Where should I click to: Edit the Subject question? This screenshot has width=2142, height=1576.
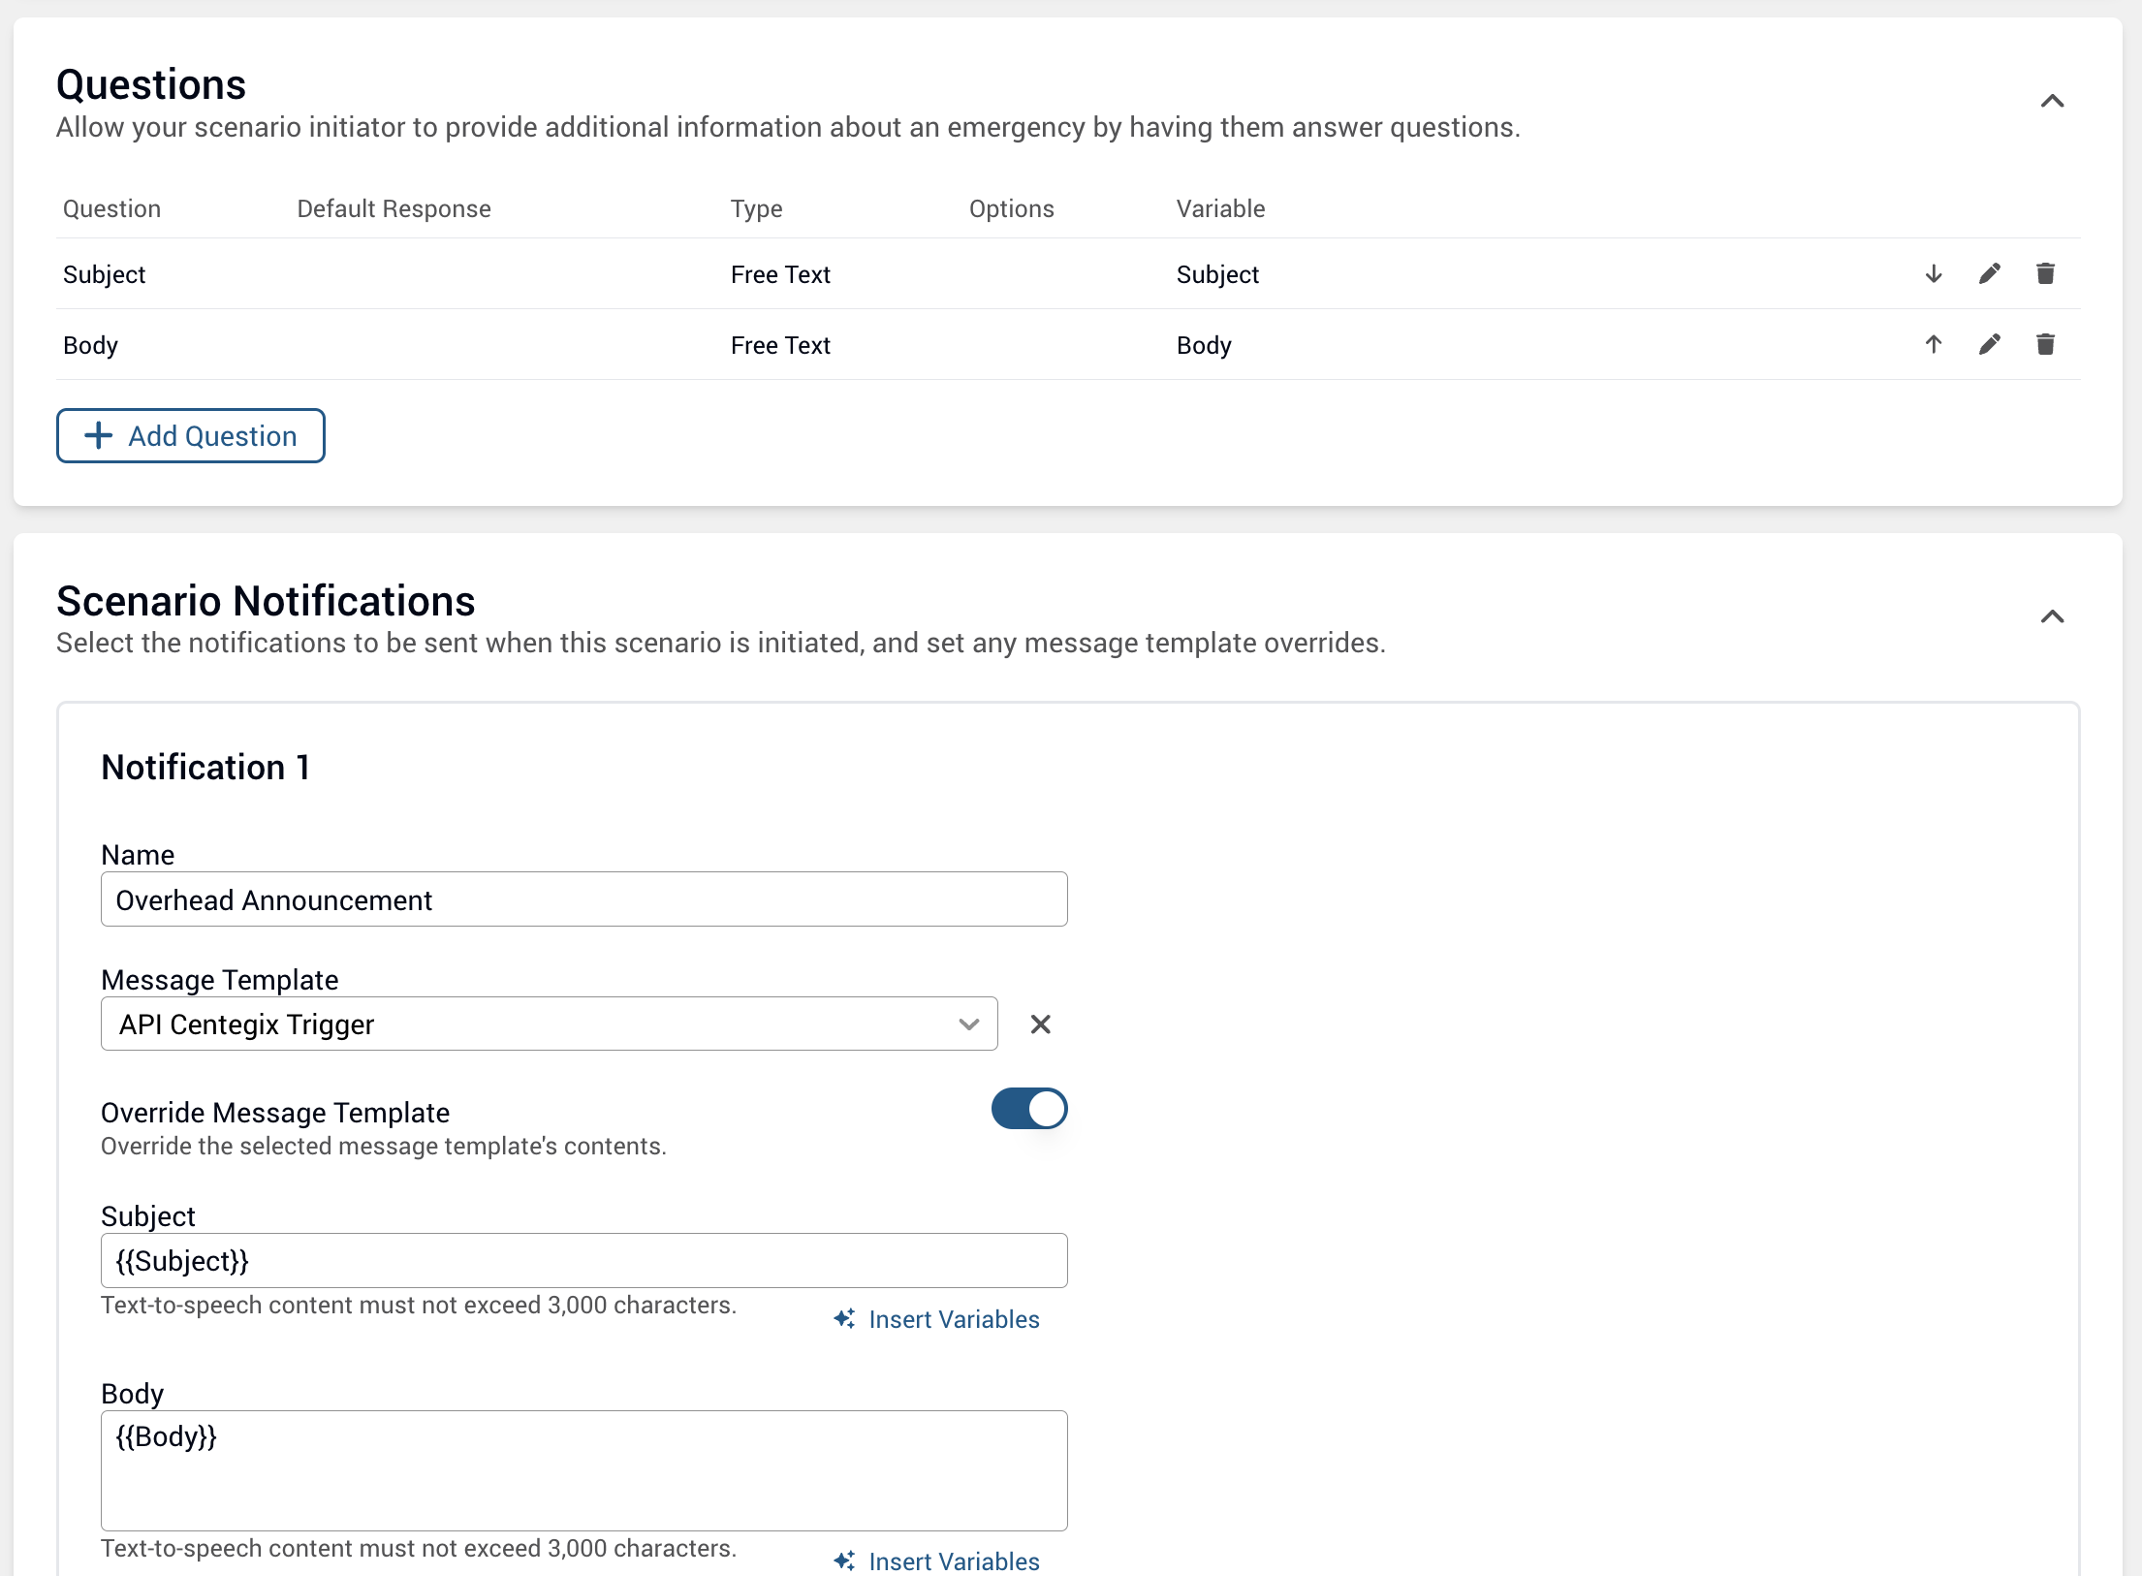coord(1990,273)
